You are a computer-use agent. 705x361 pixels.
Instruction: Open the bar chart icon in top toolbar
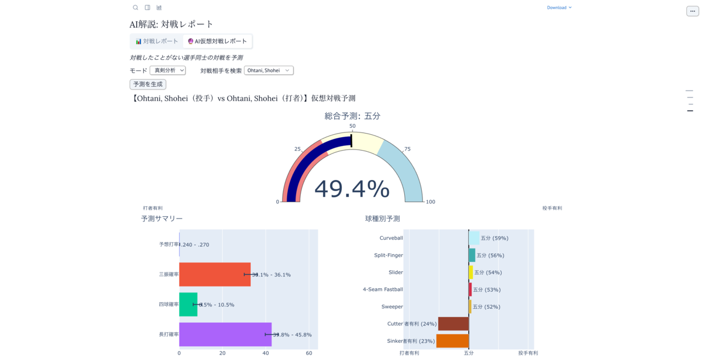click(x=159, y=8)
